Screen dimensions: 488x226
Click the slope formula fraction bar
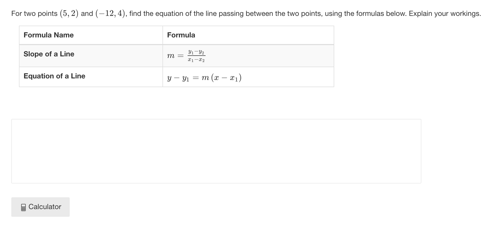196,56
